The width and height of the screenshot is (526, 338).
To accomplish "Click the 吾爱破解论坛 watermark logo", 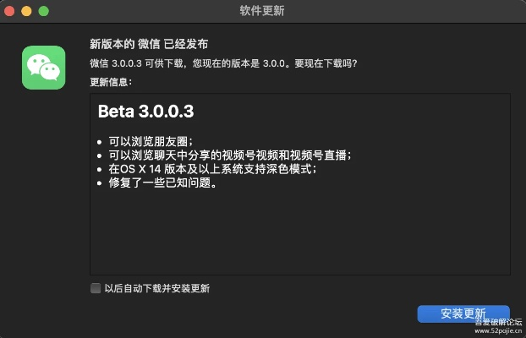I will point(498,322).
